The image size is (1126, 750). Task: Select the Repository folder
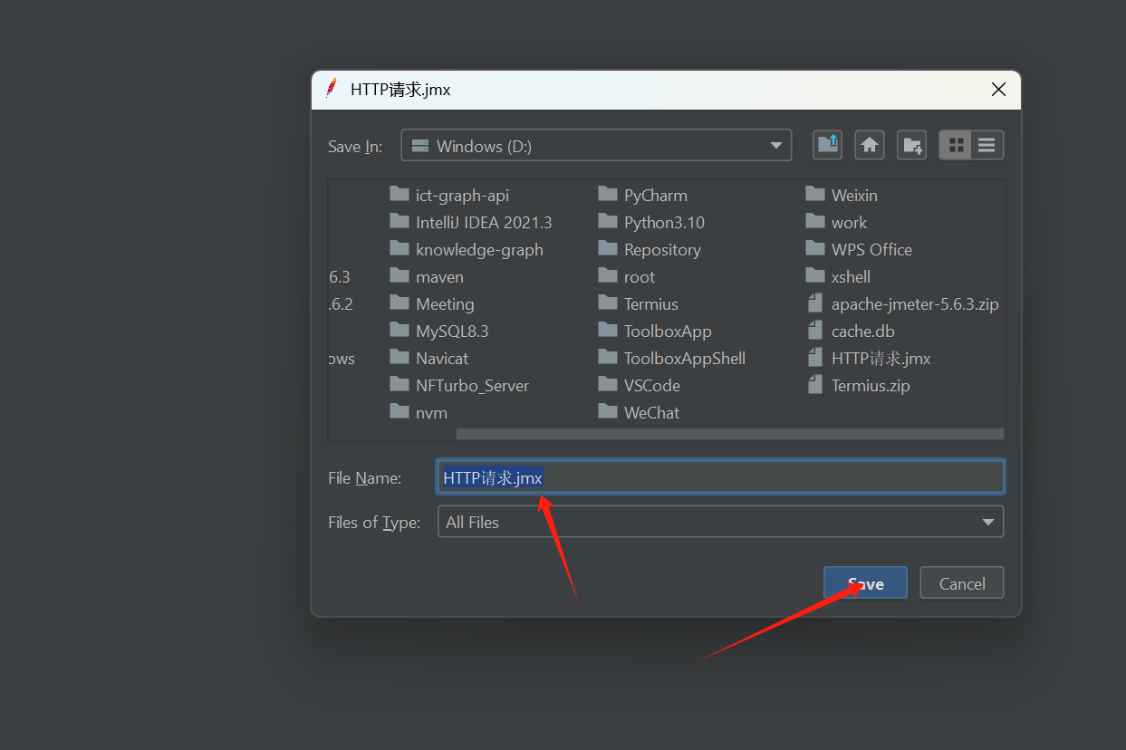coord(650,249)
